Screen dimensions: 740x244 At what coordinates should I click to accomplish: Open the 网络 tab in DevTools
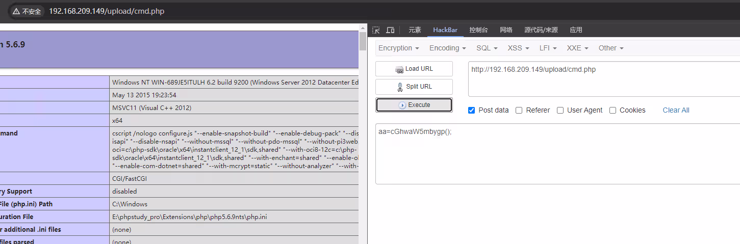coord(506,30)
